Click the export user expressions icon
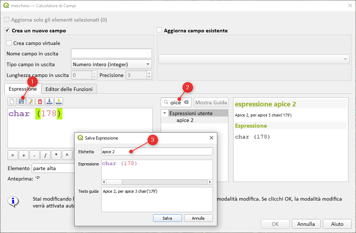 click(x=59, y=102)
